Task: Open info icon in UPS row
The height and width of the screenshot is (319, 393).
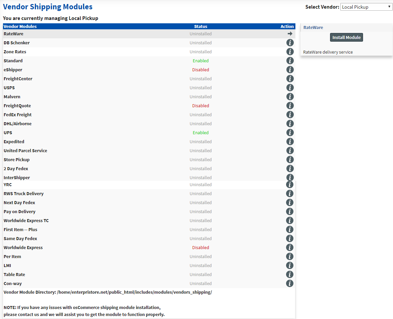Action: point(290,133)
